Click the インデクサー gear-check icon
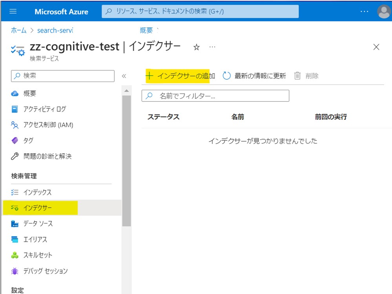This screenshot has width=392, height=294. [15, 208]
